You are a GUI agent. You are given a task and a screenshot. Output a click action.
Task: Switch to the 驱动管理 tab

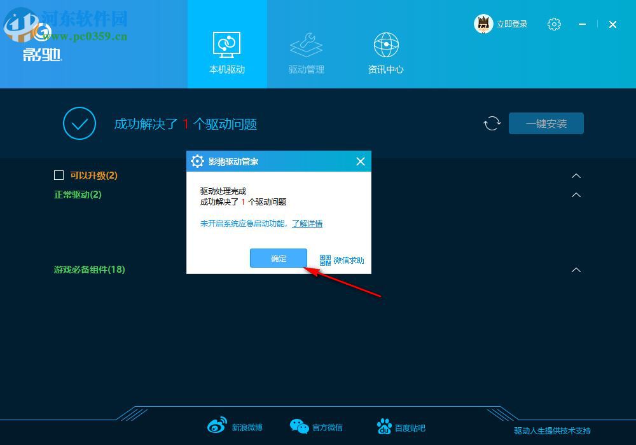click(x=306, y=44)
